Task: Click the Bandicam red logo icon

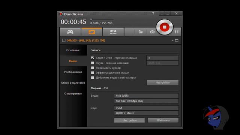Action: click(61, 14)
